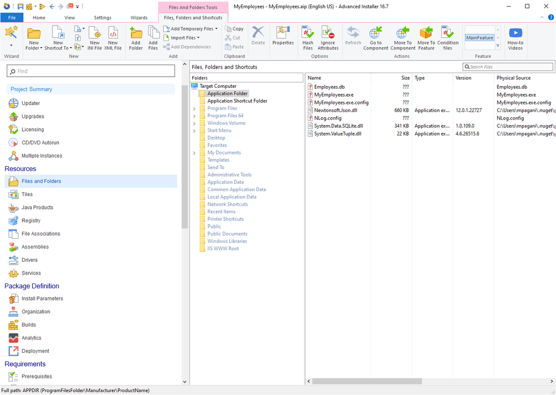Viewport: 556px width, 395px height.
Task: Open file Properties from ribbon
Action: coord(283,36)
